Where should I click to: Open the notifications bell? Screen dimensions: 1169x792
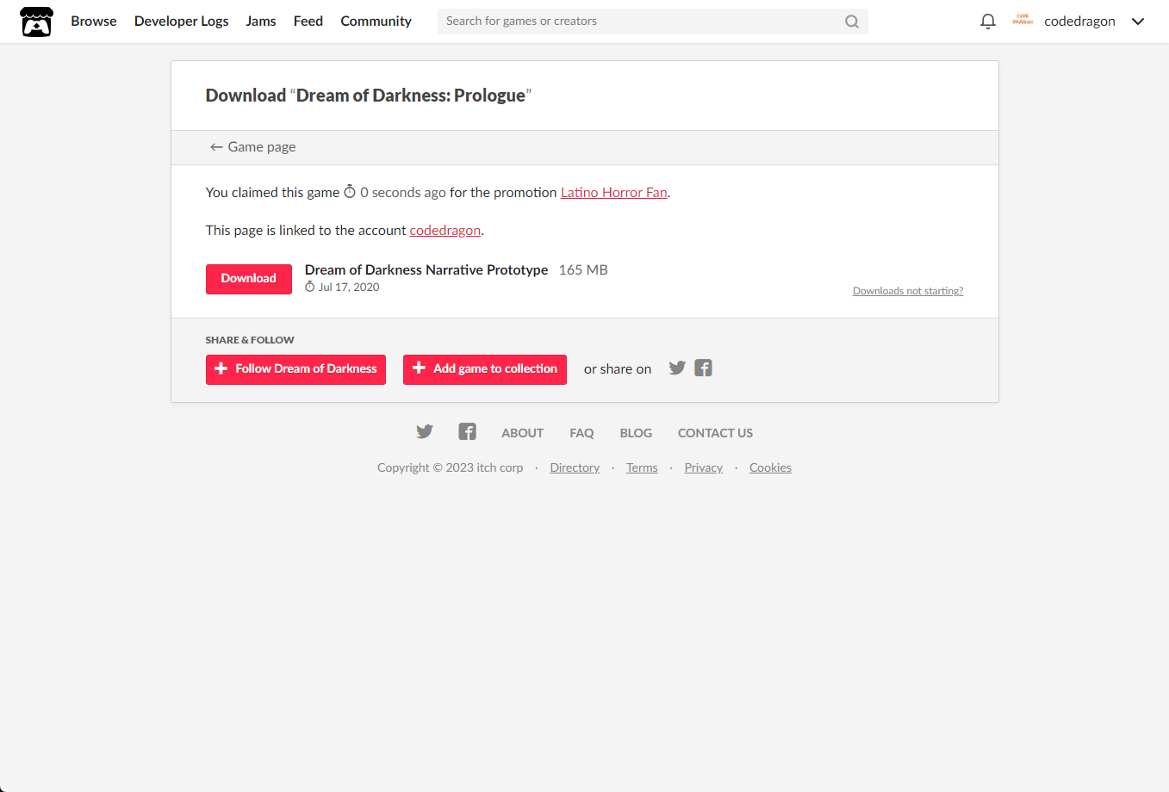(x=988, y=22)
